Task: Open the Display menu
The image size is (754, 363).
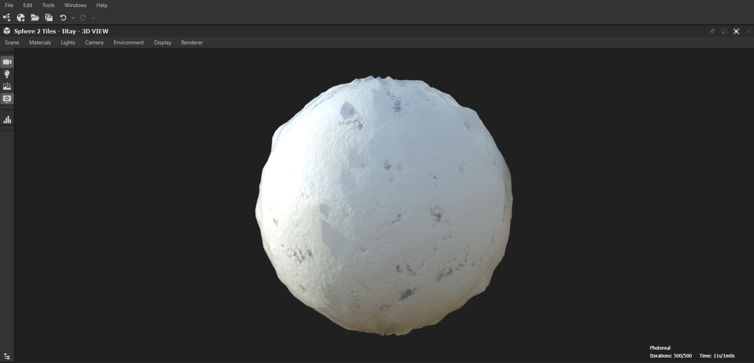Action: tap(163, 42)
